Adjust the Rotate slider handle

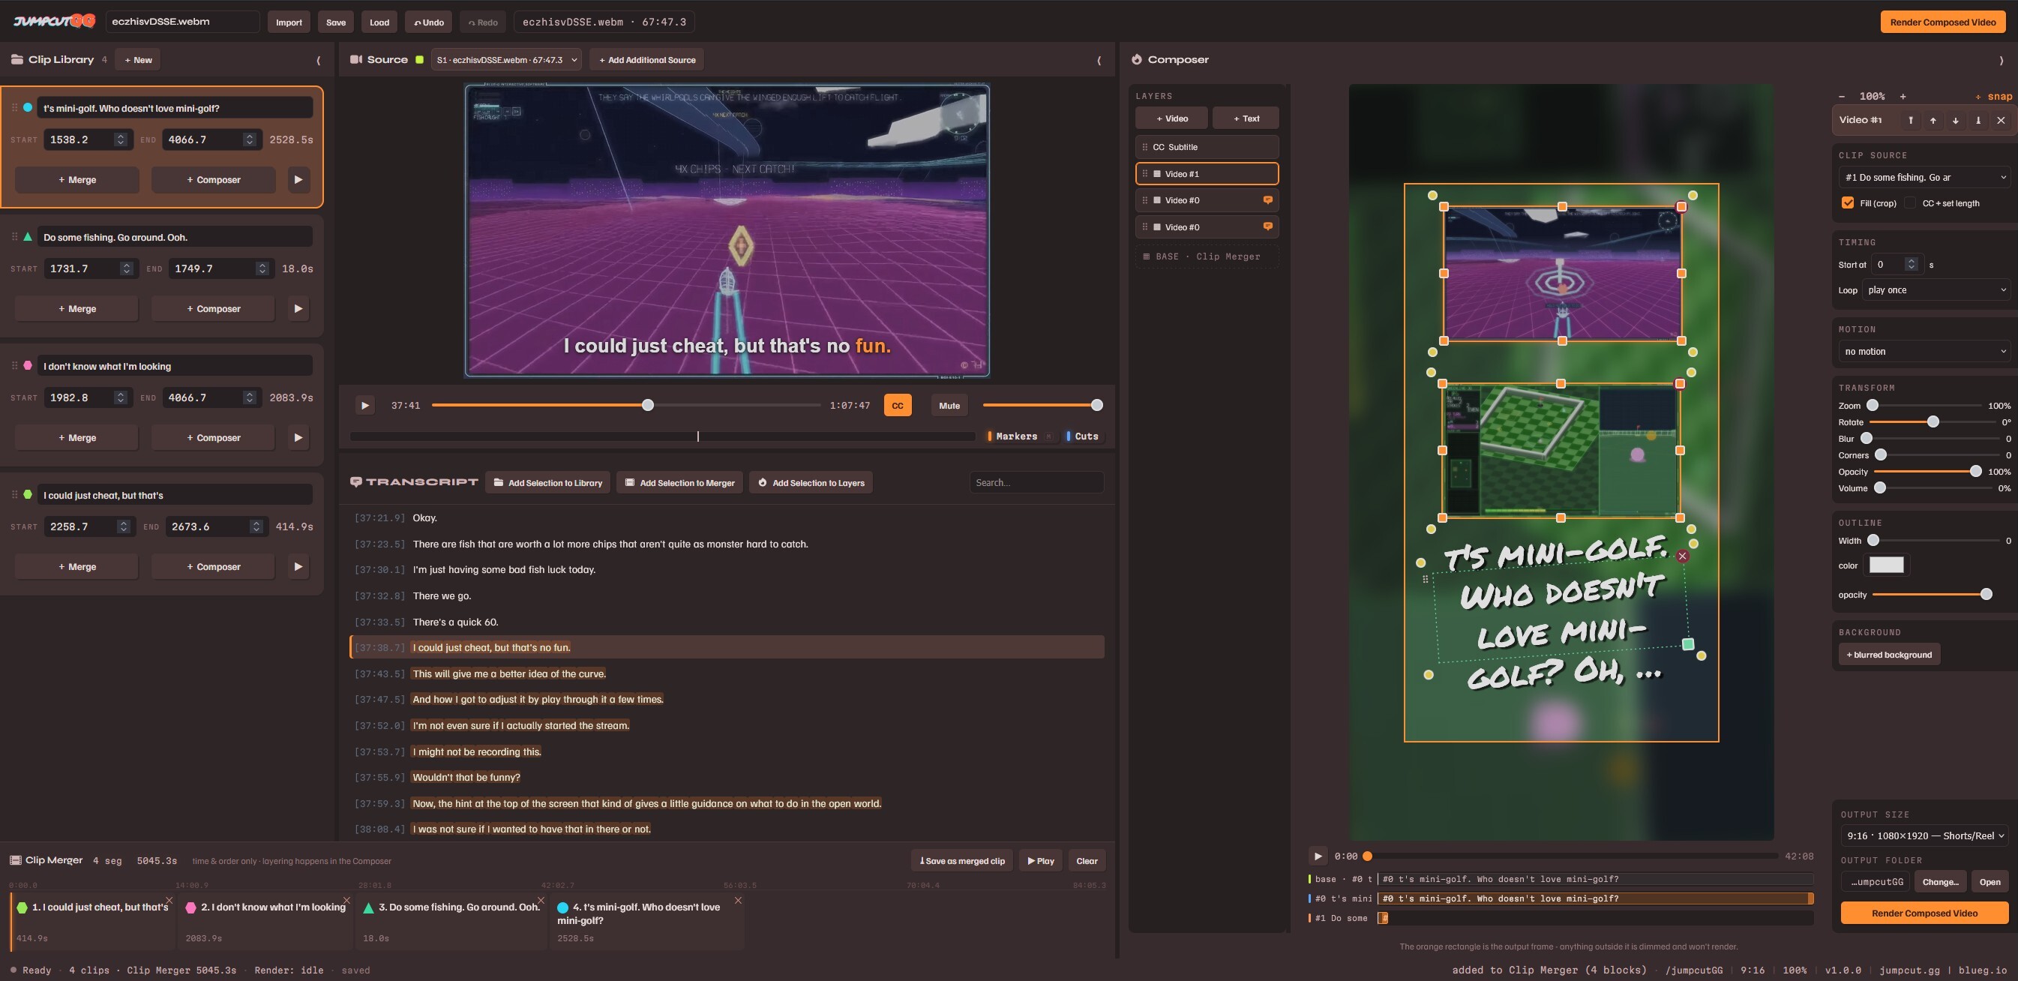coord(1933,422)
